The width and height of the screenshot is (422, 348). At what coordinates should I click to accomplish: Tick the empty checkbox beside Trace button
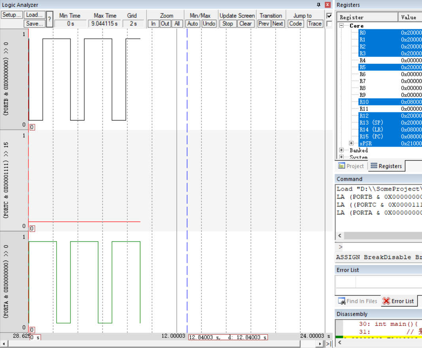pyautogui.click(x=329, y=24)
